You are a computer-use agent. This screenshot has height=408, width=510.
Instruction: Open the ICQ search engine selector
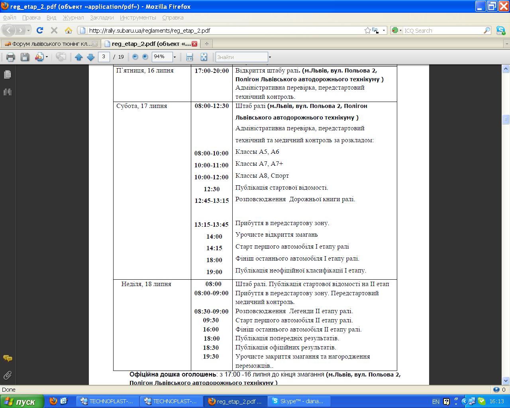(397, 30)
